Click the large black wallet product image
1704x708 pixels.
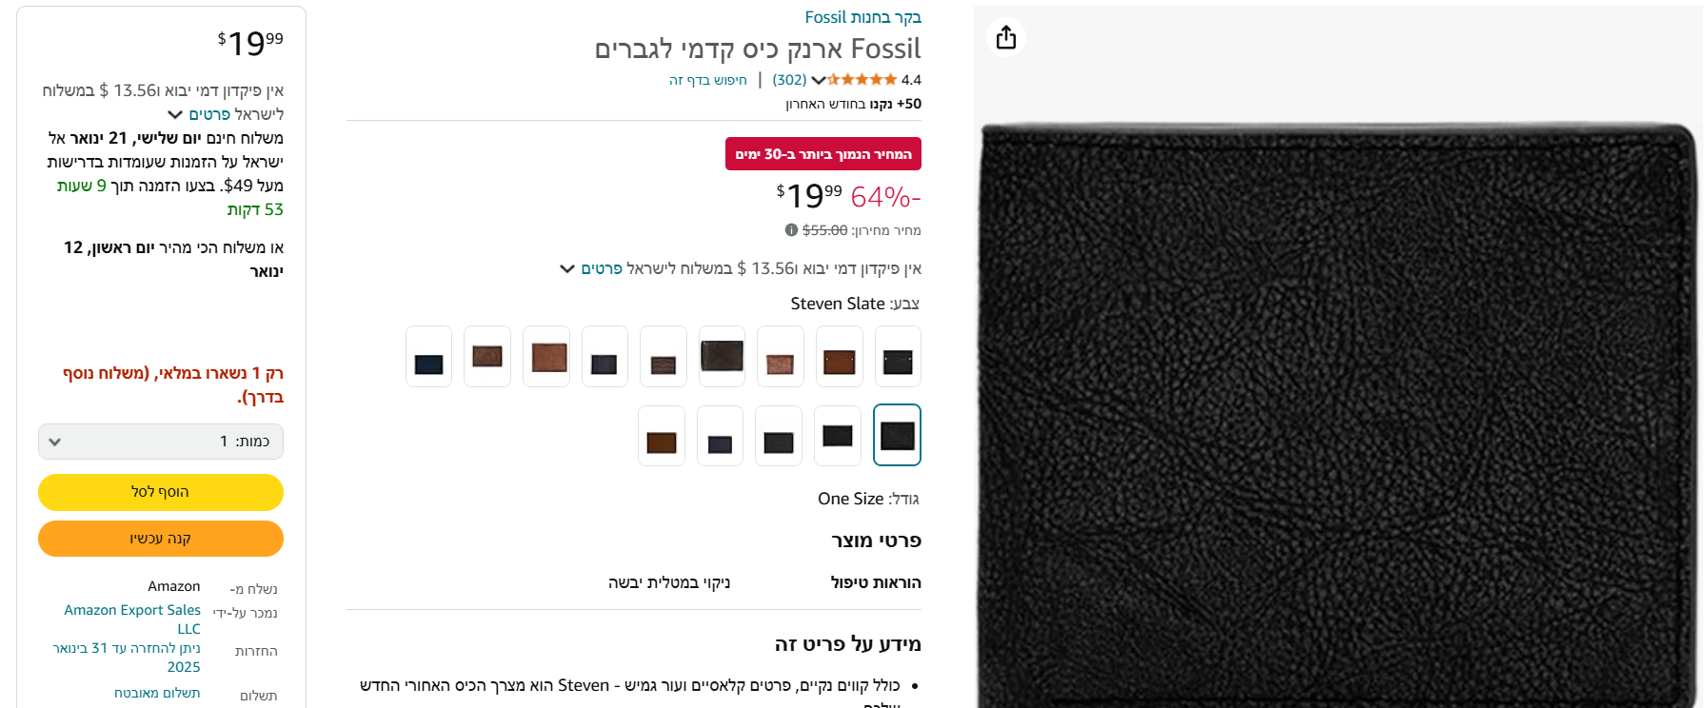tap(1337, 415)
